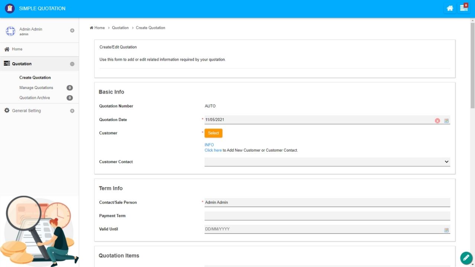Go to Home in the sidebar
Image resolution: width=475 pixels, height=267 pixels.
click(x=17, y=49)
